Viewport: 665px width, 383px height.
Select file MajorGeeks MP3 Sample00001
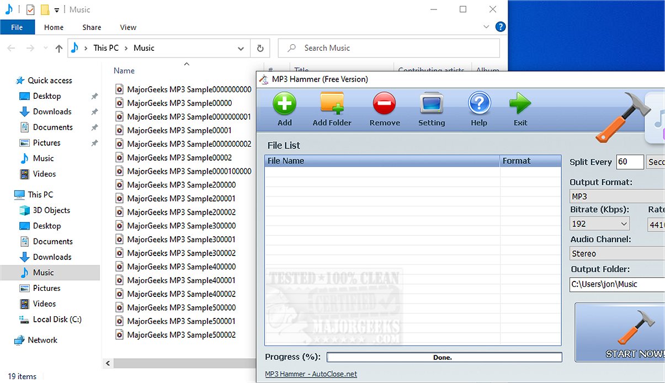tap(174, 130)
